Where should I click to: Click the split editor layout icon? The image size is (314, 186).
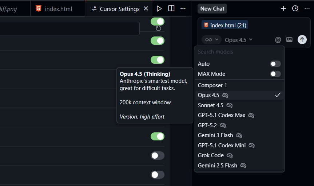(x=171, y=8)
